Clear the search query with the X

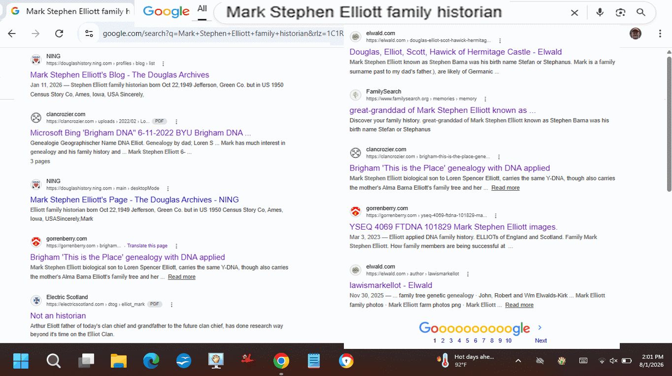point(574,13)
